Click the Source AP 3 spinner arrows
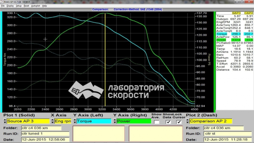Viewport: 254px width, 143px height. [5, 121]
